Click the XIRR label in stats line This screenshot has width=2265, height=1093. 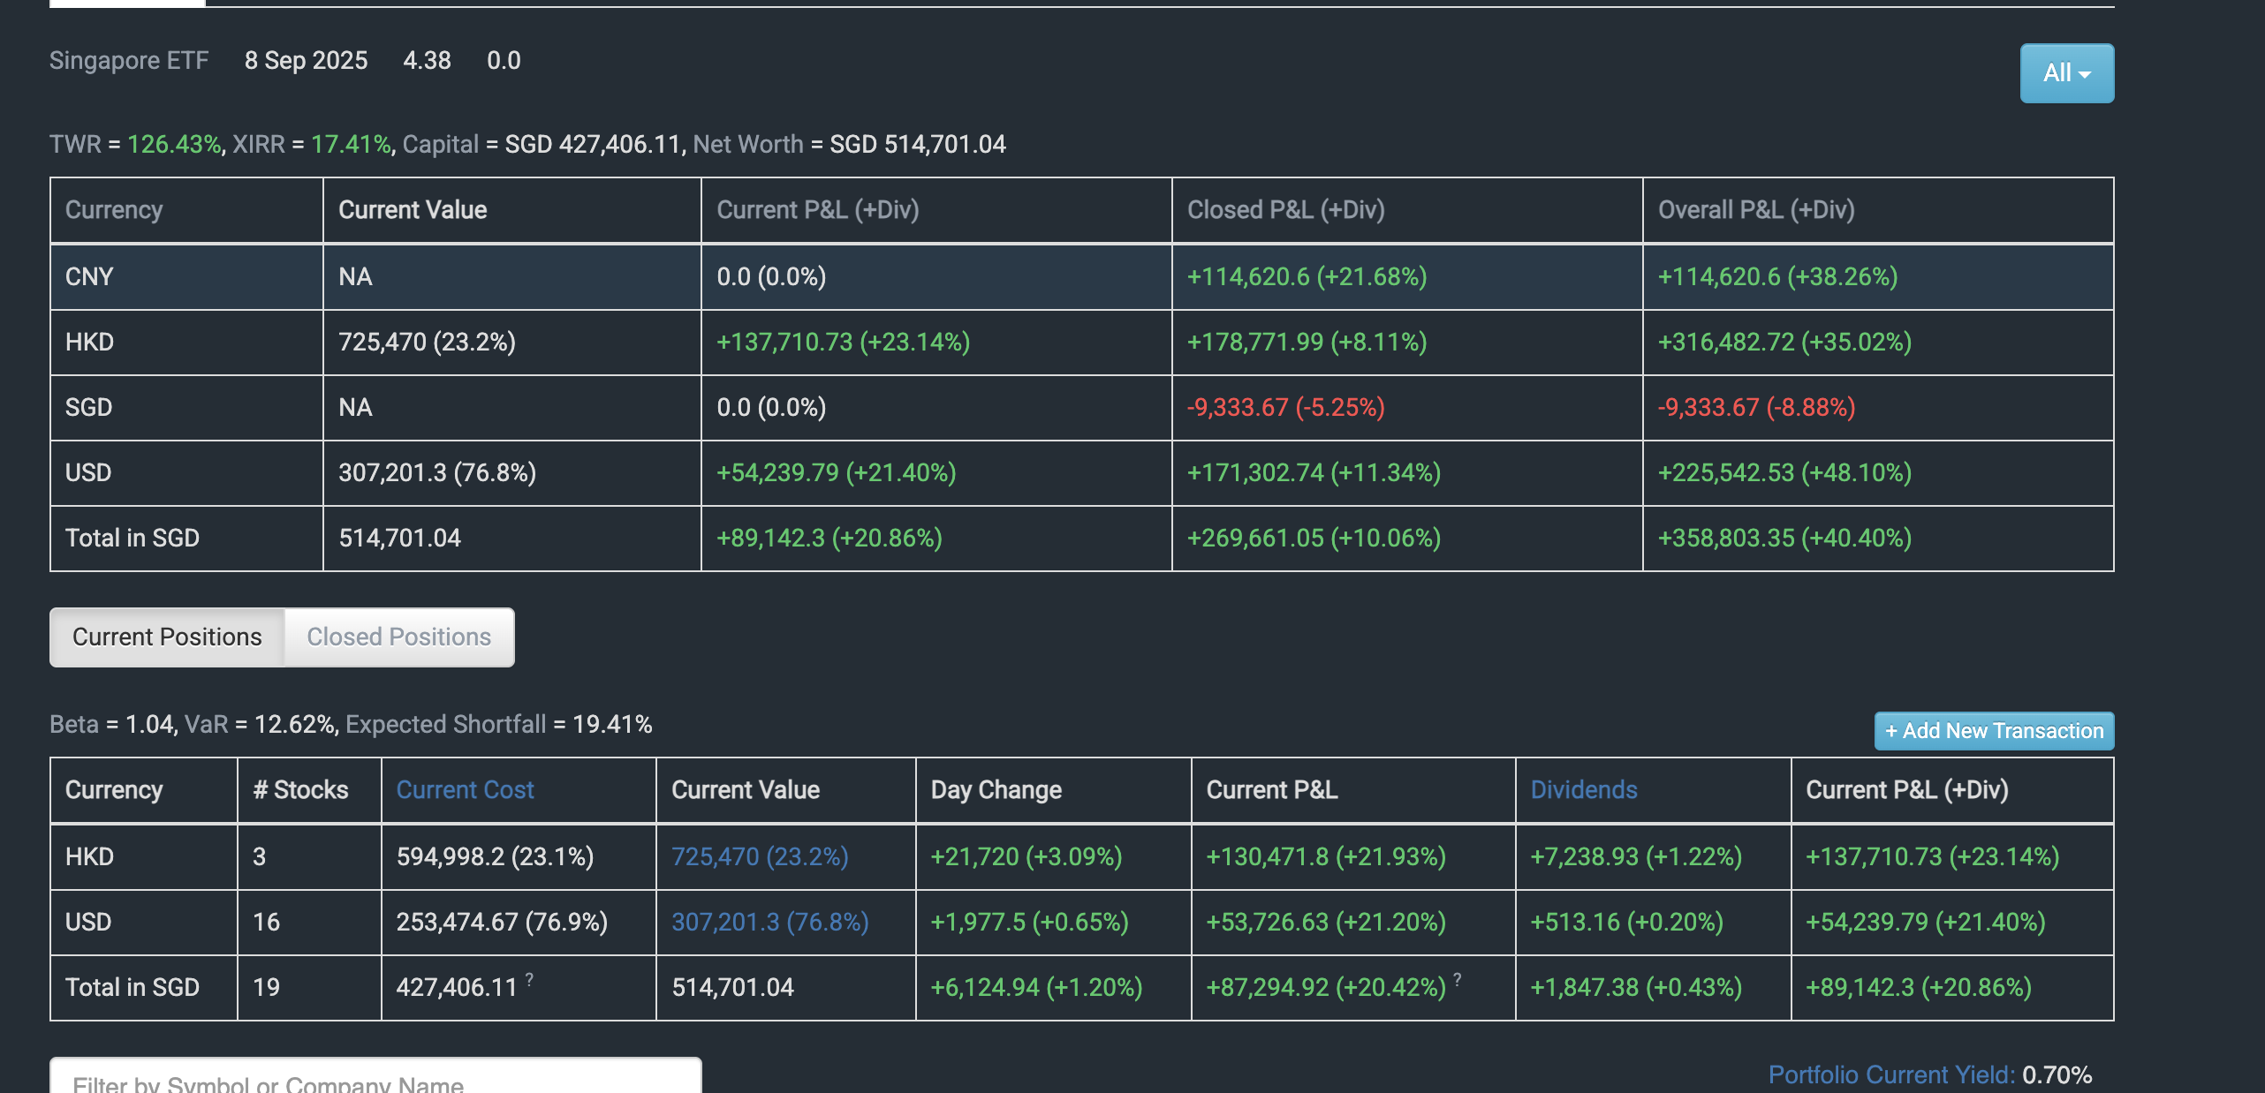click(258, 144)
